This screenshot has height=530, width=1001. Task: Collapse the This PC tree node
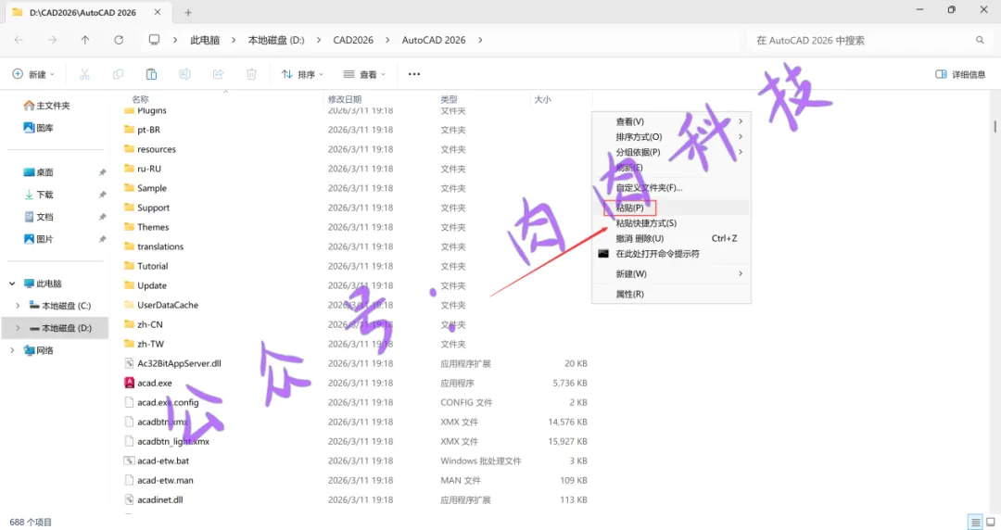pos(12,284)
